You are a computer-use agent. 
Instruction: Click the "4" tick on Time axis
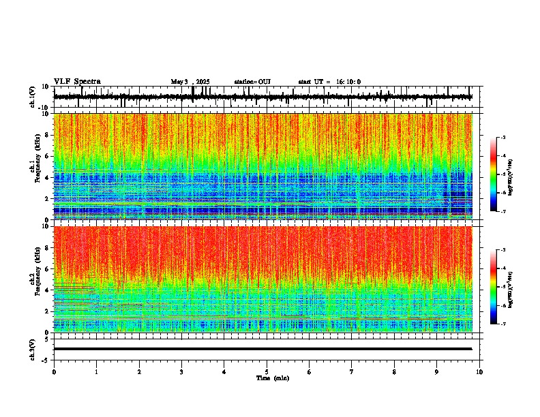point(224,372)
